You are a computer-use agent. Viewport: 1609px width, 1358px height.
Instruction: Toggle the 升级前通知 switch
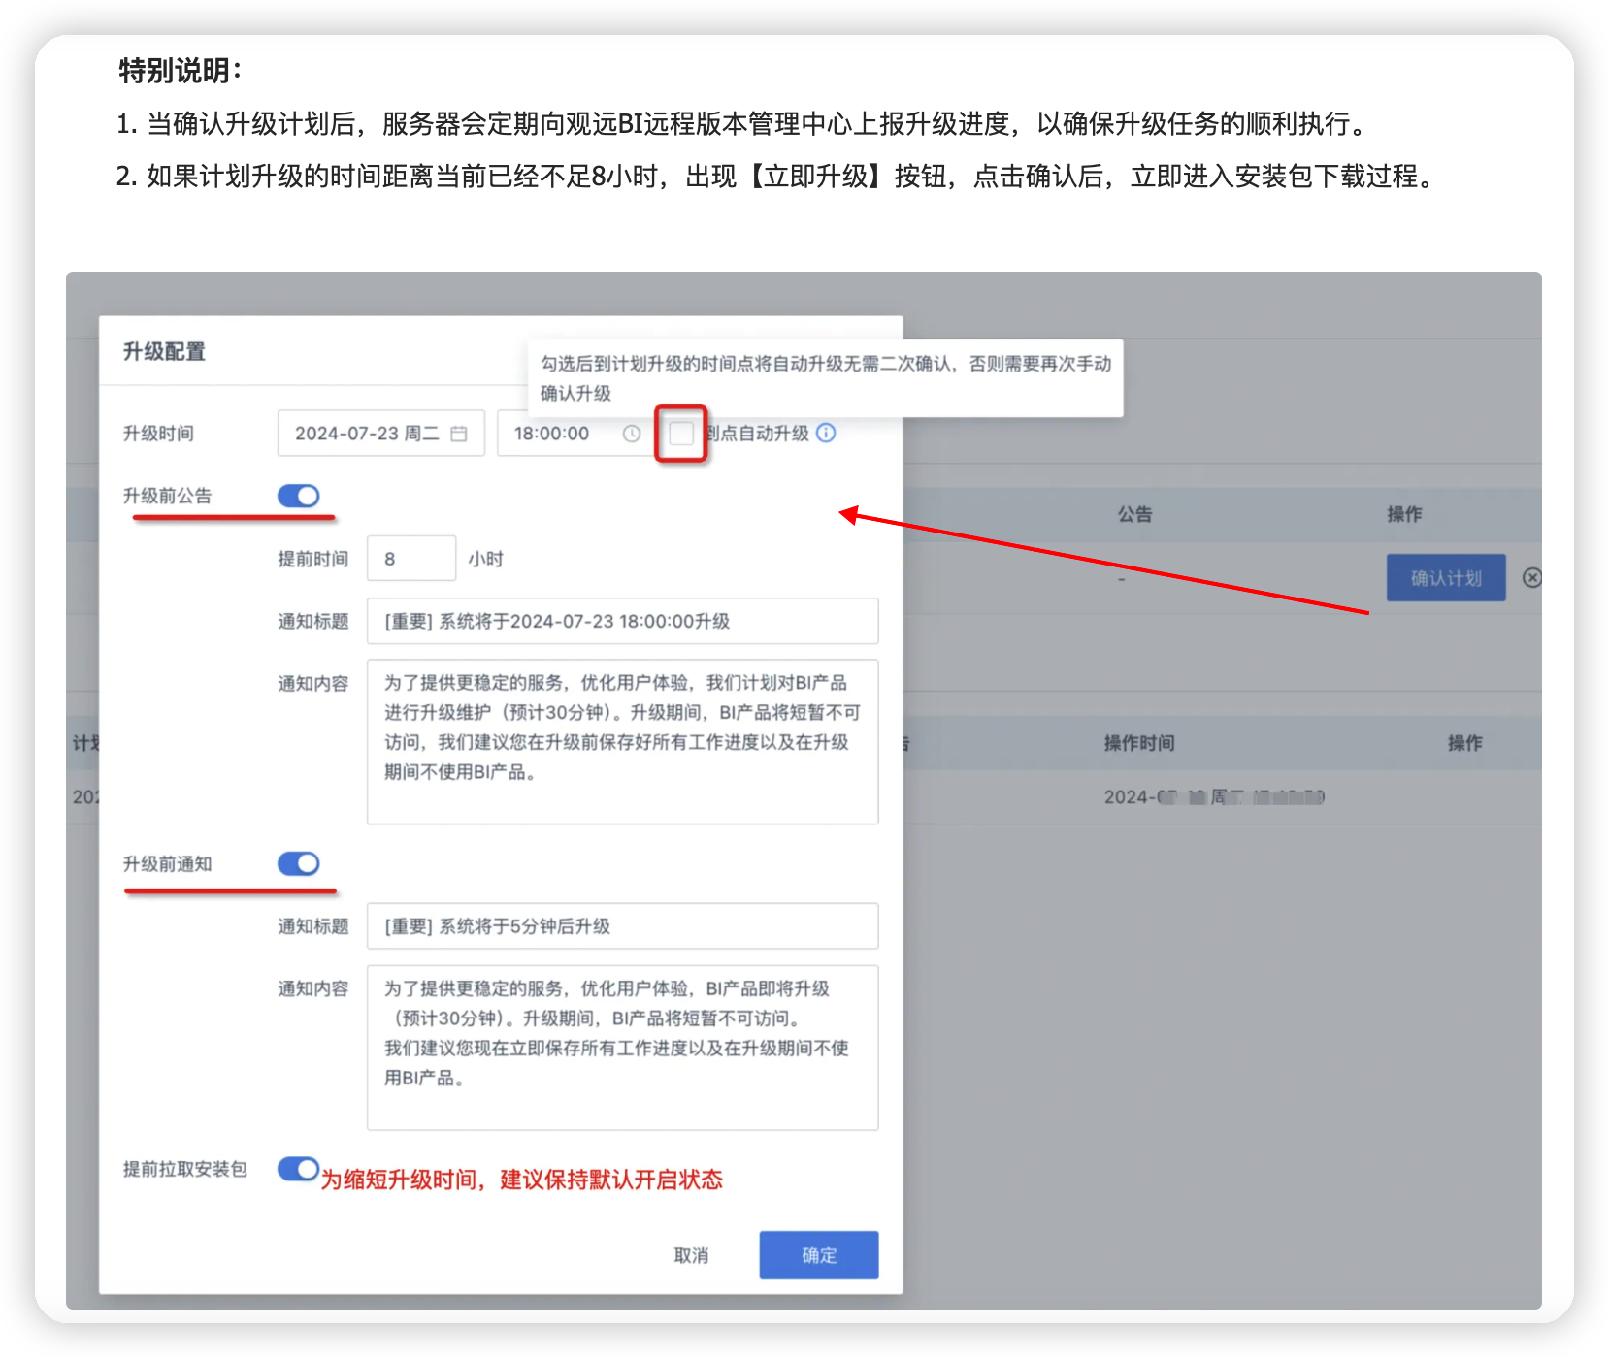[299, 863]
